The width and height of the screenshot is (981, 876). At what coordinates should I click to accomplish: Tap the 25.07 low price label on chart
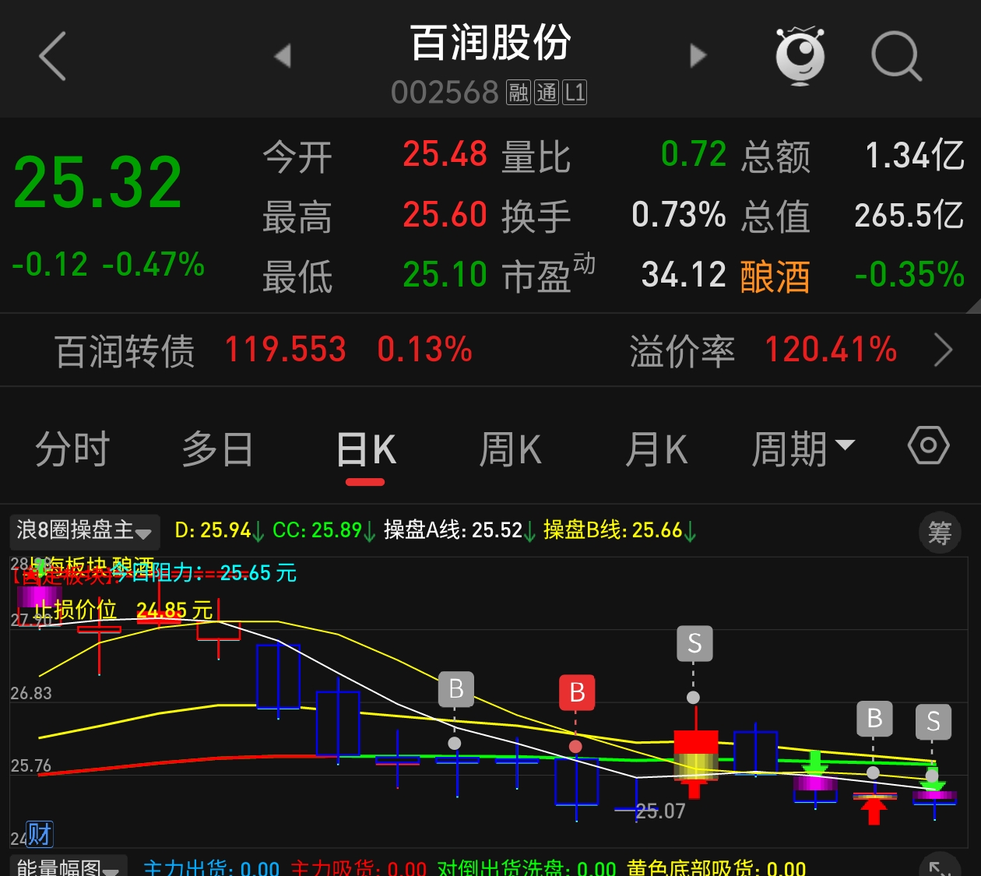660,811
